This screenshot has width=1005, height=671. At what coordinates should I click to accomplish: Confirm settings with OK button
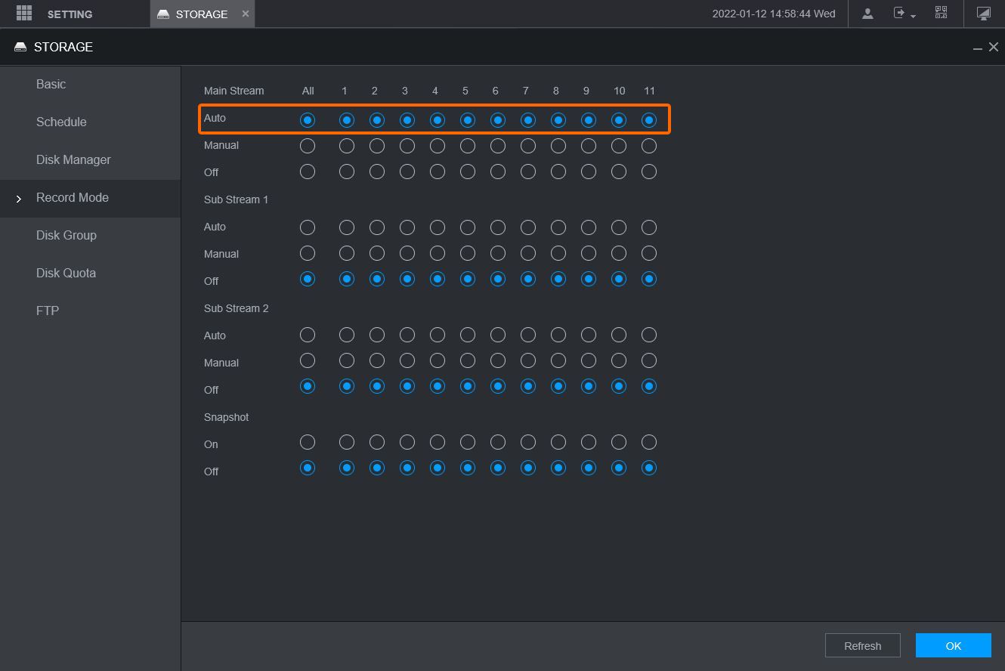(953, 646)
